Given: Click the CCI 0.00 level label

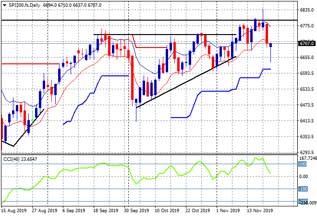Looking at the screenshot, I should tap(304, 176).
